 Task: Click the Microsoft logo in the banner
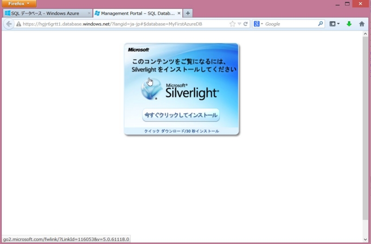[138, 50]
